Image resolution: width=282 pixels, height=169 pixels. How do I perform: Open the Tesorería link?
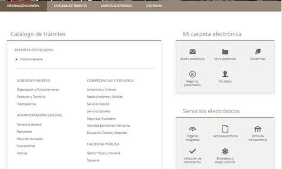93,160
